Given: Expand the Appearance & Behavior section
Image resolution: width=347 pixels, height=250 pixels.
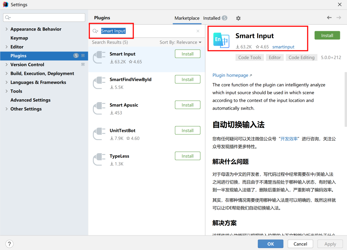Looking at the screenshot, I should tap(7, 29).
